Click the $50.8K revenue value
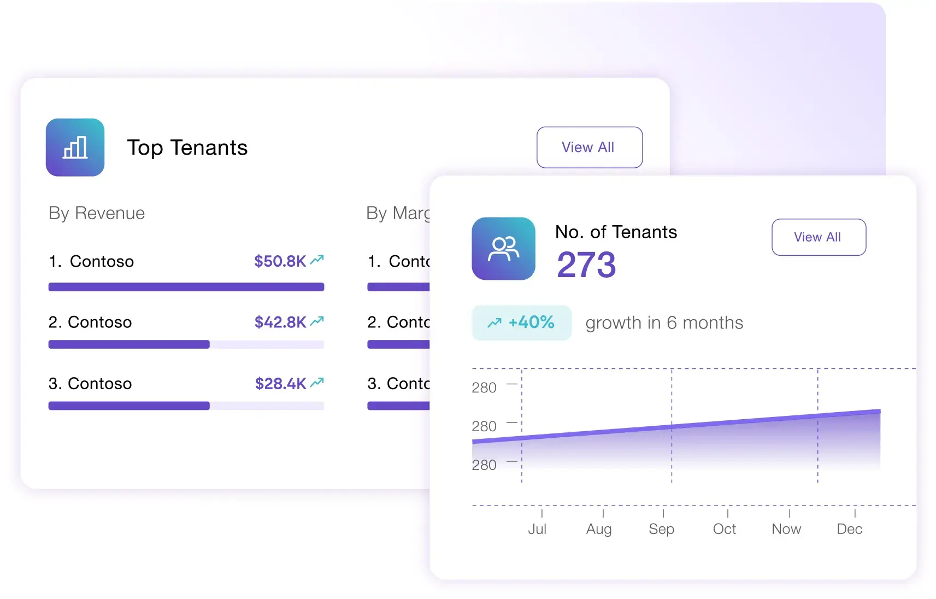The width and height of the screenshot is (936, 599). pyautogui.click(x=280, y=261)
